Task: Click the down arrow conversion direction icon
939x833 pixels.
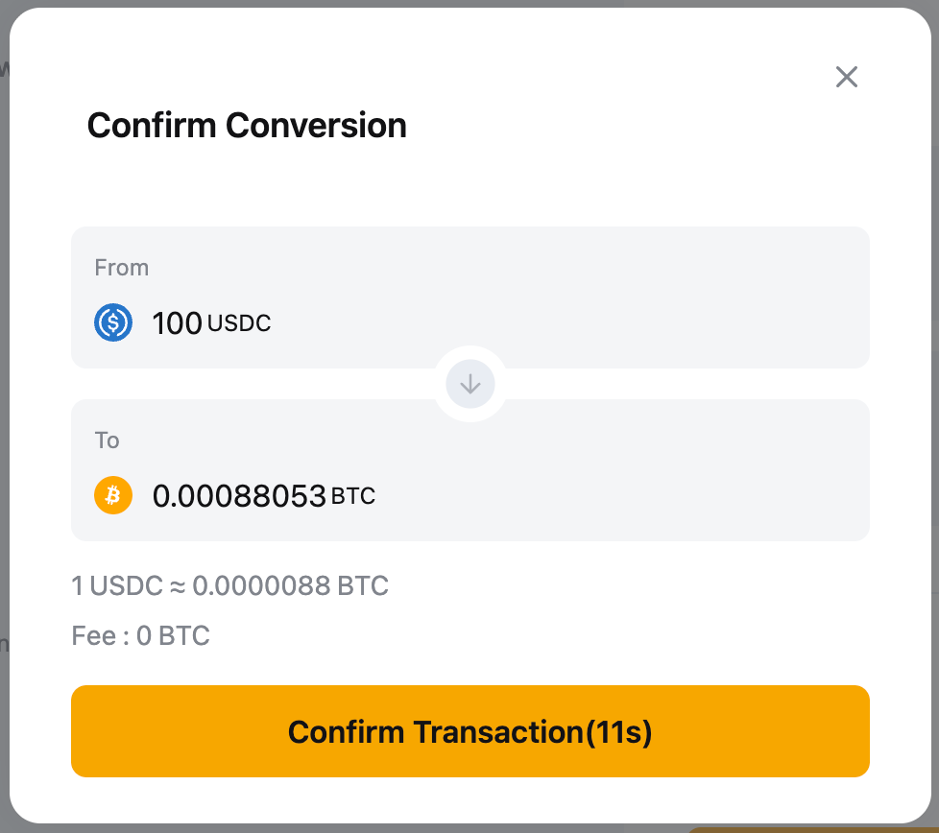Action: pos(470,385)
